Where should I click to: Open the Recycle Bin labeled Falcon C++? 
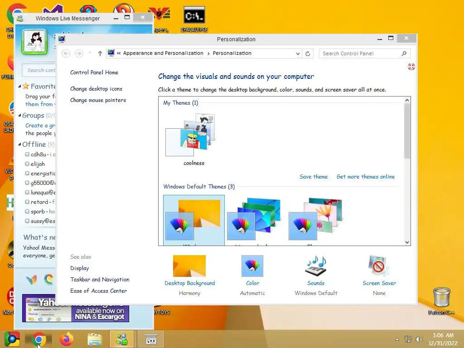click(441, 301)
